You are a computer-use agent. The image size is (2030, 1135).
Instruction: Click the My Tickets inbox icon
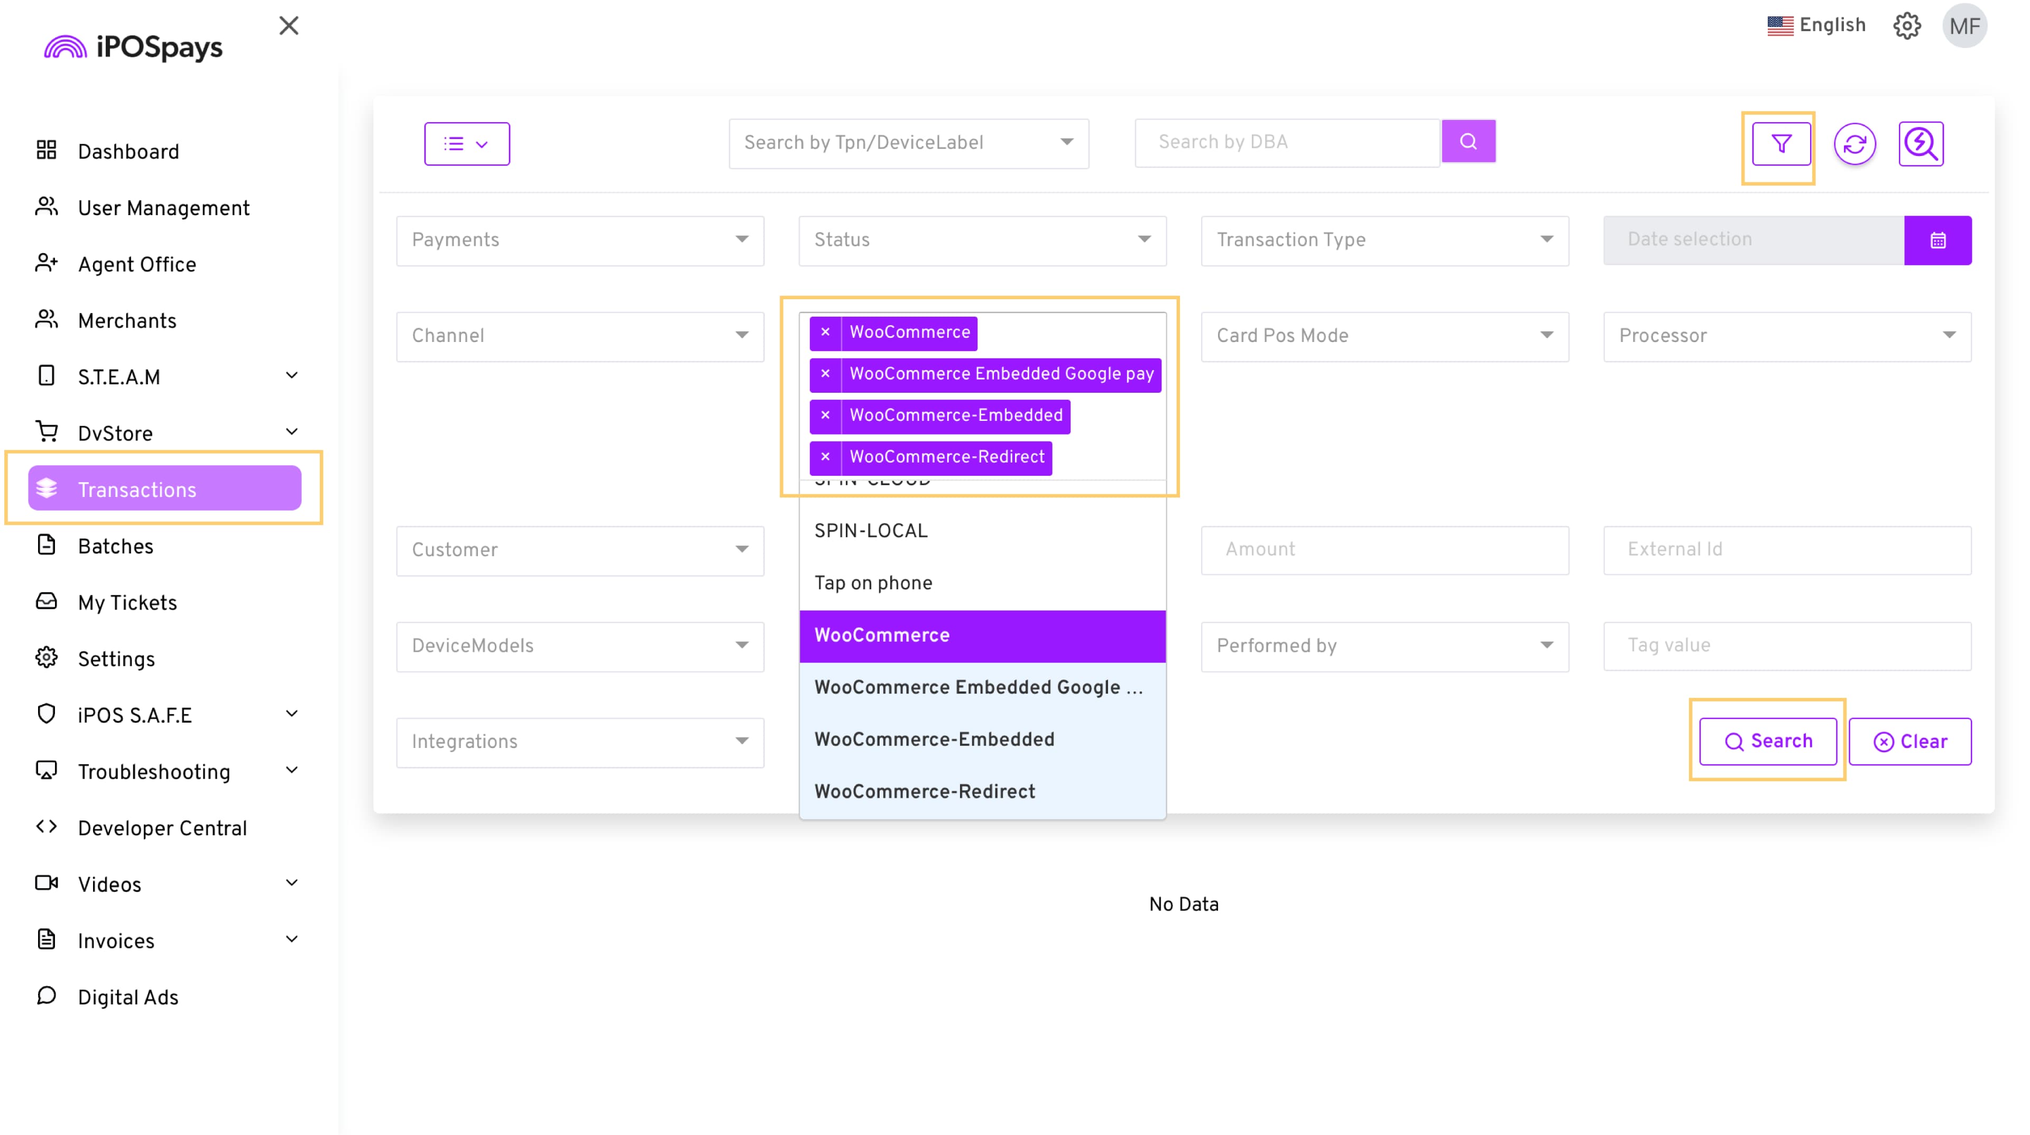point(47,602)
